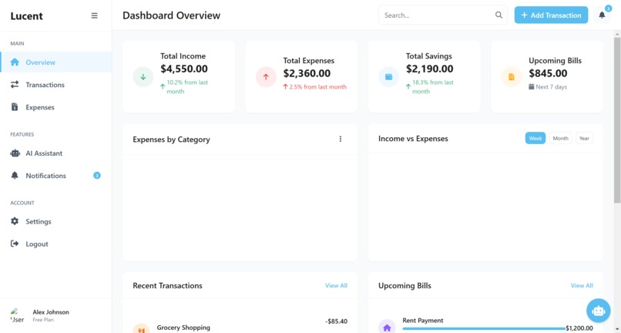Image resolution: width=621 pixels, height=333 pixels.
Task: Click the Free Plan label
Action: [x=43, y=320]
